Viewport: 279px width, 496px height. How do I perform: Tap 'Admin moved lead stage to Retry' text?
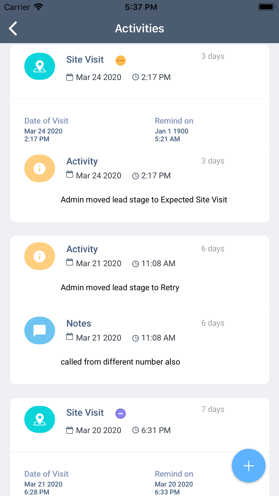(120, 288)
